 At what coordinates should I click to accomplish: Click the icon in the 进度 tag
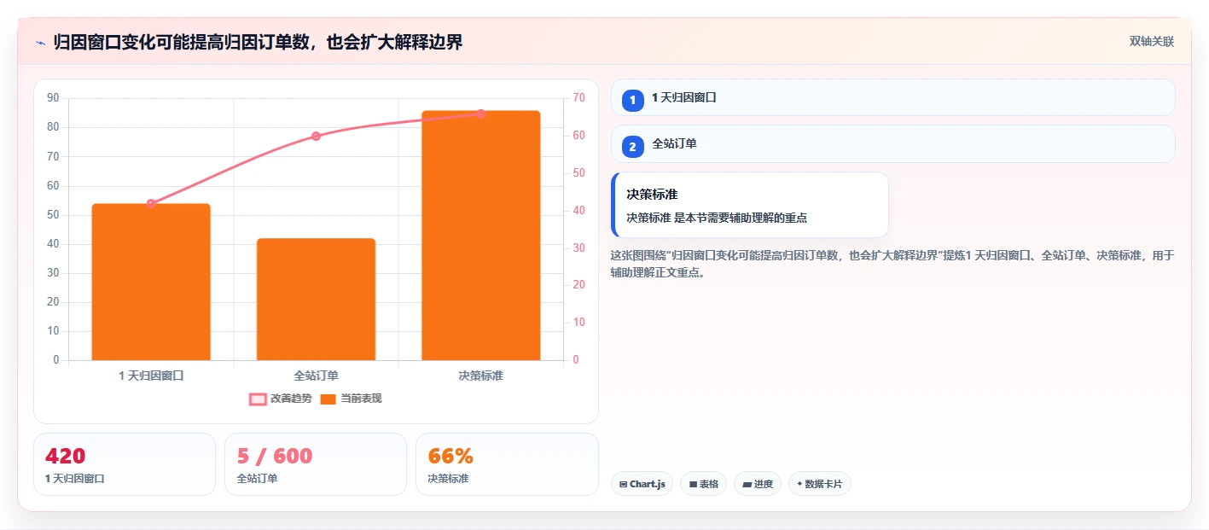tap(747, 485)
